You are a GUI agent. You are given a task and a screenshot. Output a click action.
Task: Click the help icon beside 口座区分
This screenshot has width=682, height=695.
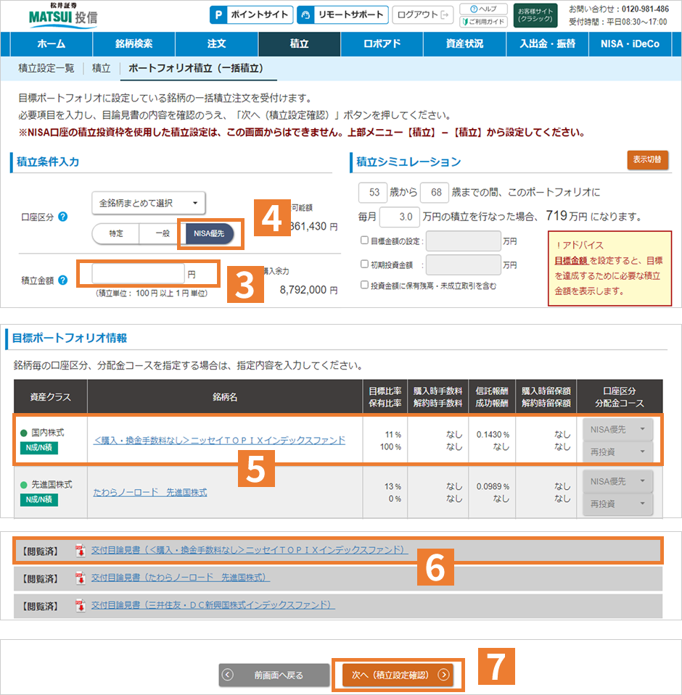pos(63,217)
